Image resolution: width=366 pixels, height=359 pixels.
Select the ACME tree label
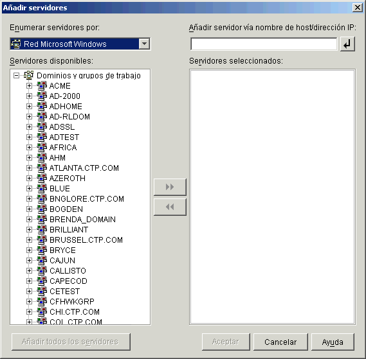pyautogui.click(x=60, y=86)
